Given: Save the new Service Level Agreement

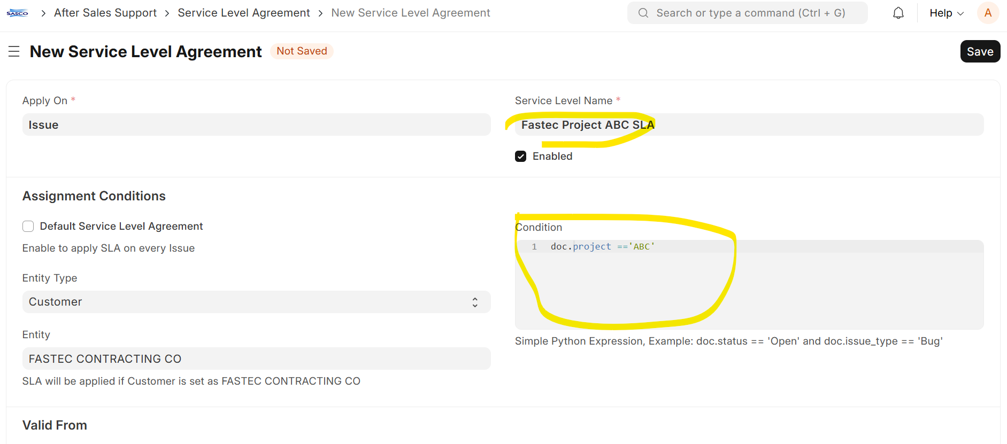Looking at the screenshot, I should click(x=979, y=51).
